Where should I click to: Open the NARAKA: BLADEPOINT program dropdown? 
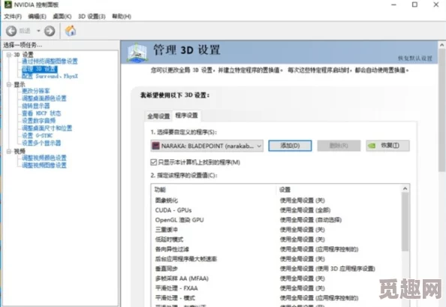tap(206, 146)
